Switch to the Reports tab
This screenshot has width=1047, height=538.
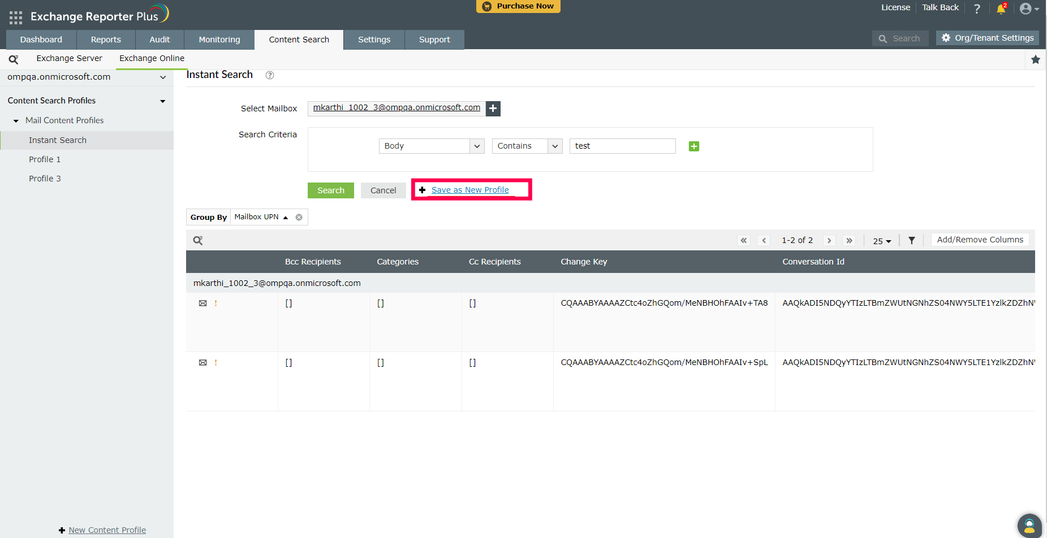pos(106,39)
